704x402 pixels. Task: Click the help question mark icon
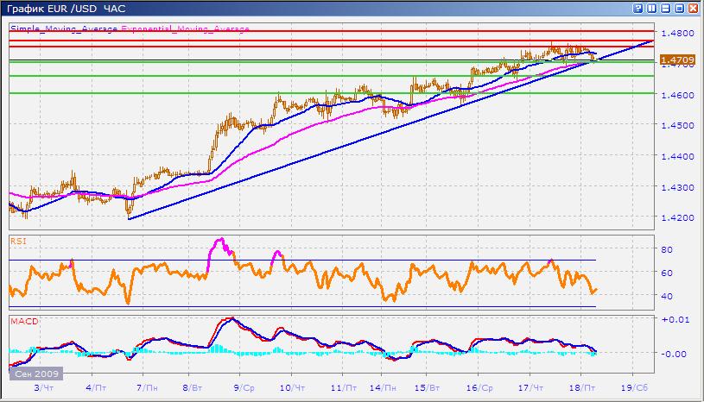point(637,9)
